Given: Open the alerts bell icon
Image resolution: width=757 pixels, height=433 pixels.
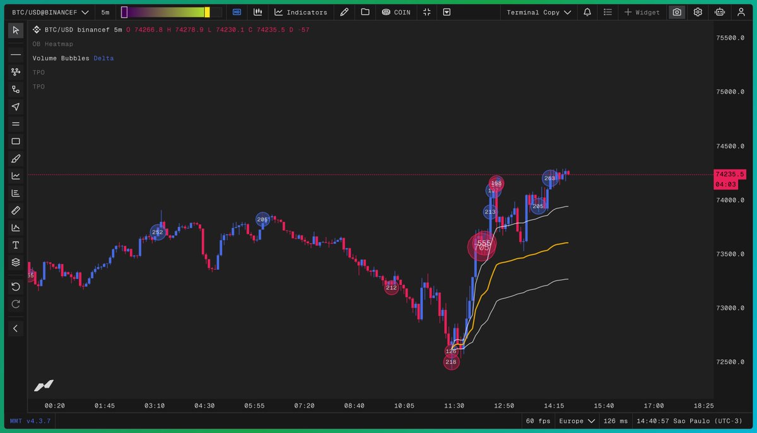Looking at the screenshot, I should 587,12.
